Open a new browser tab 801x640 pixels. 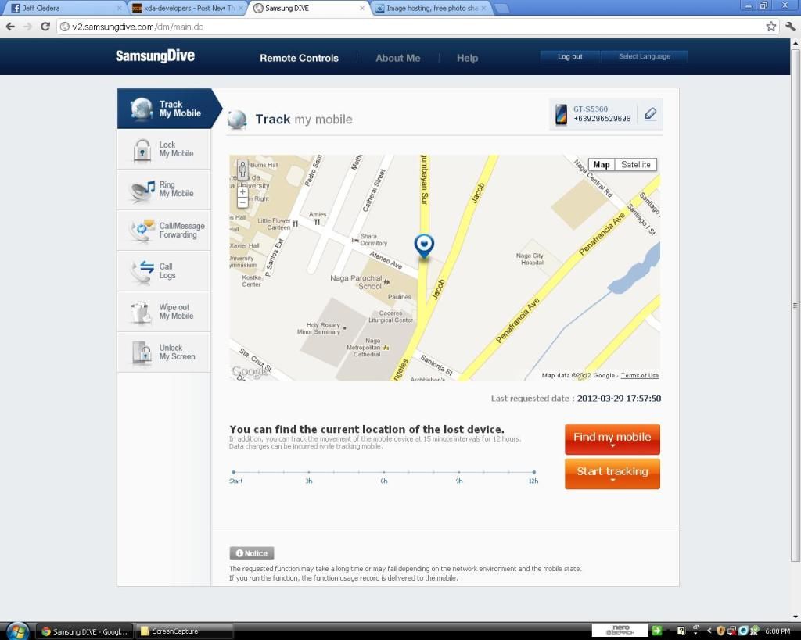click(501, 8)
